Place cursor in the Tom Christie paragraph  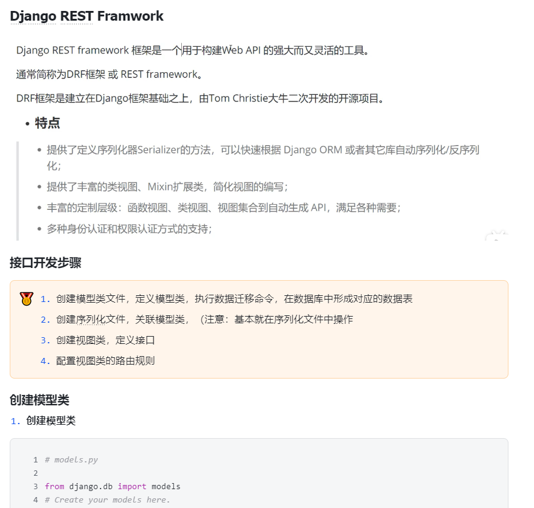coord(200,98)
